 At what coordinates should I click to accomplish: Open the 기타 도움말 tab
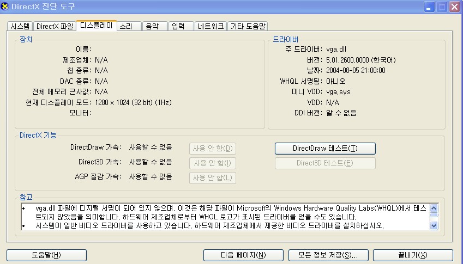[x=248, y=26]
